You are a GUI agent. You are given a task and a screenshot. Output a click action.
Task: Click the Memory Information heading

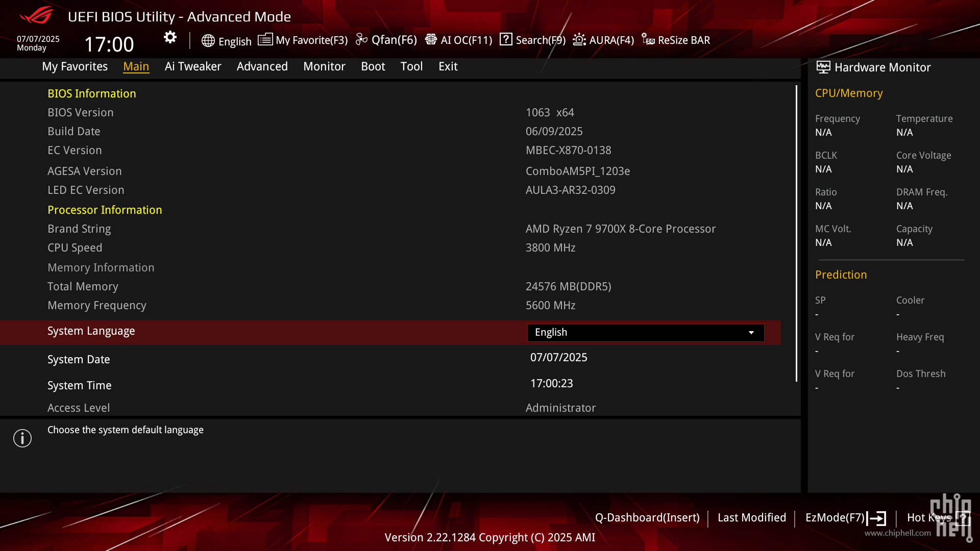pyautogui.click(x=101, y=267)
